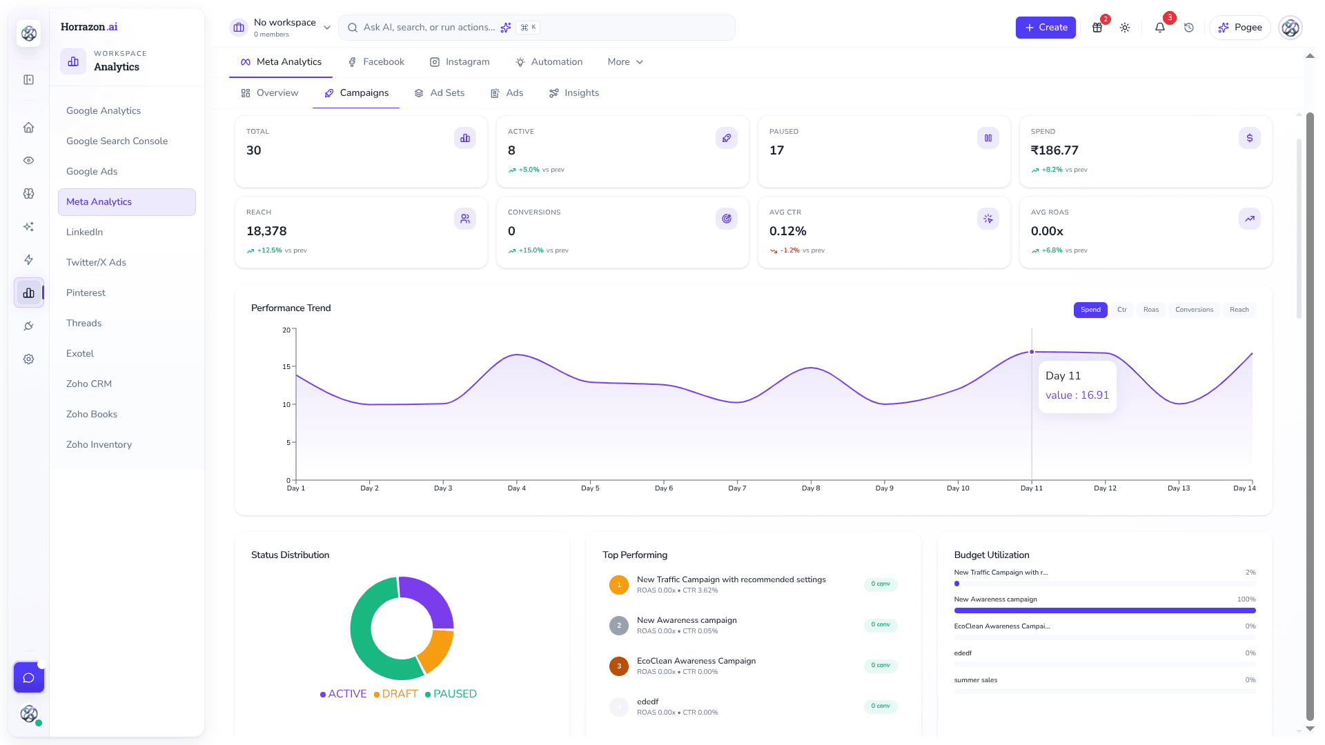
Task: Click the dollar icon on the Spend card
Action: point(1250,138)
